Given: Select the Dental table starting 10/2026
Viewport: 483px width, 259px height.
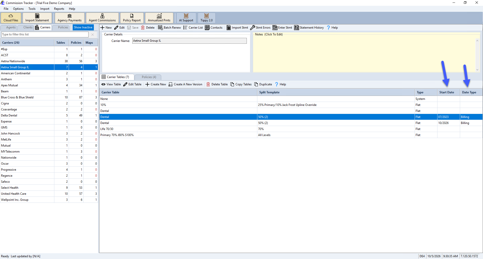Looking at the screenshot, I should pos(291,123).
